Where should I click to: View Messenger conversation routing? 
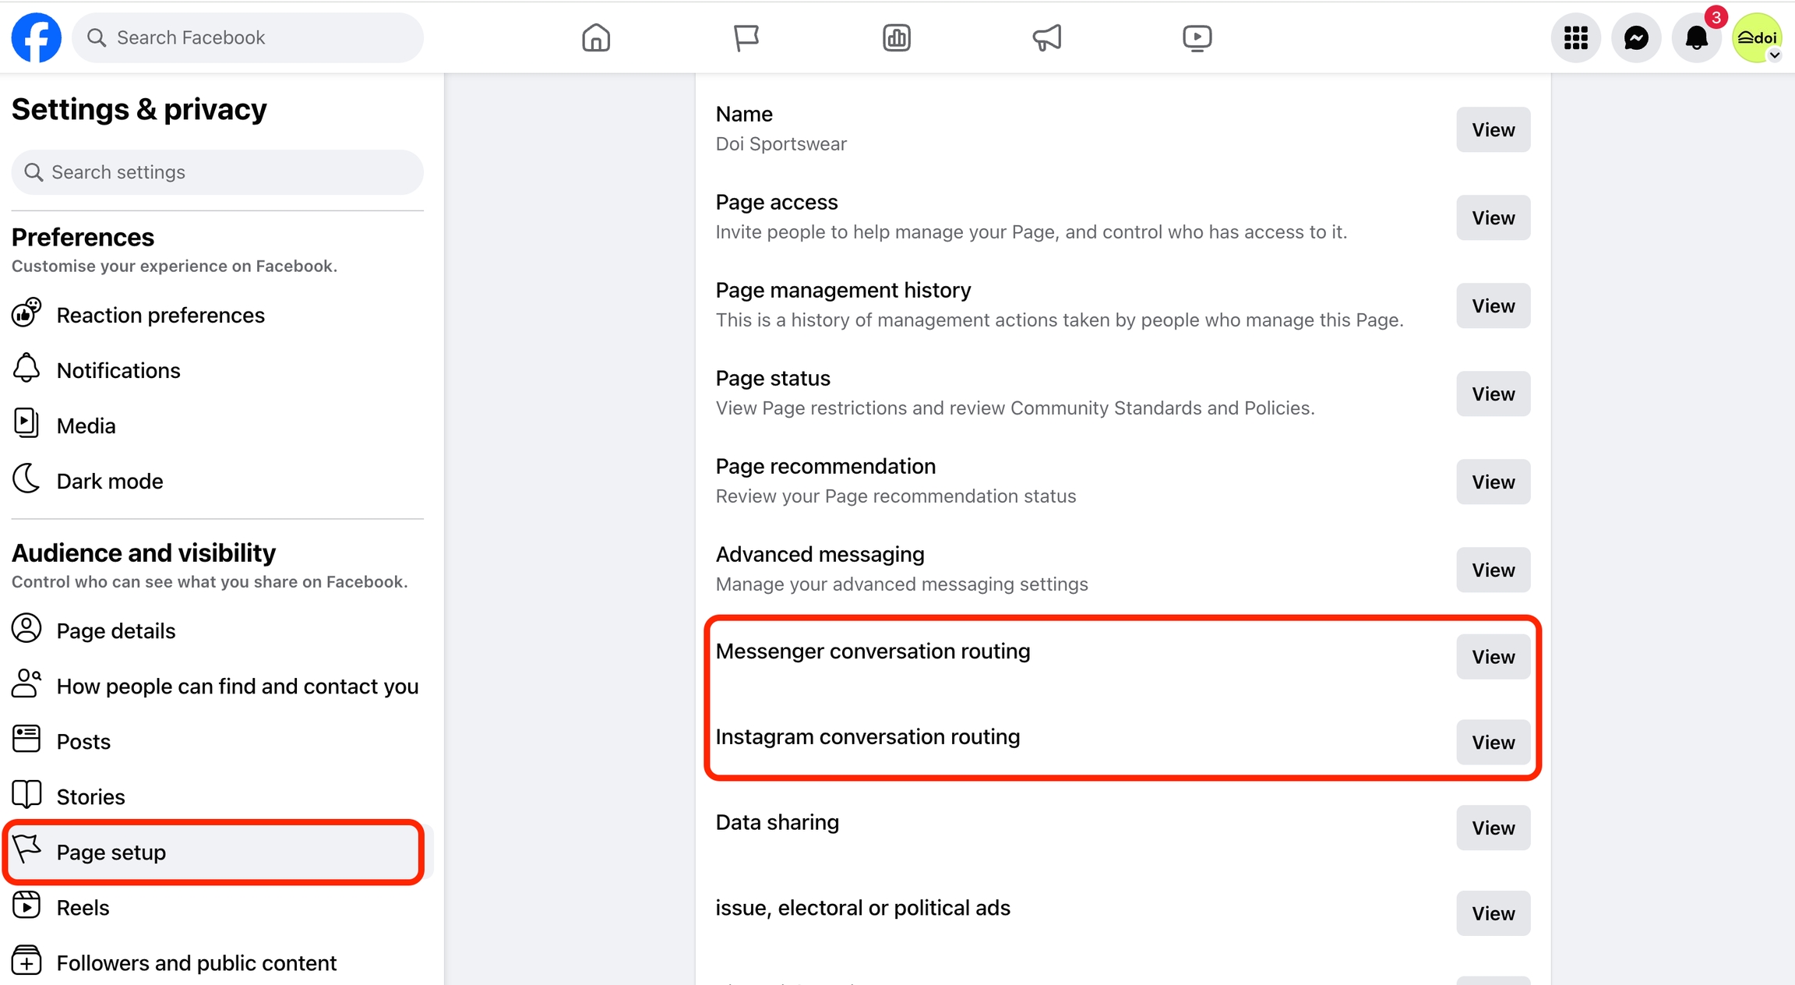pyautogui.click(x=1493, y=657)
